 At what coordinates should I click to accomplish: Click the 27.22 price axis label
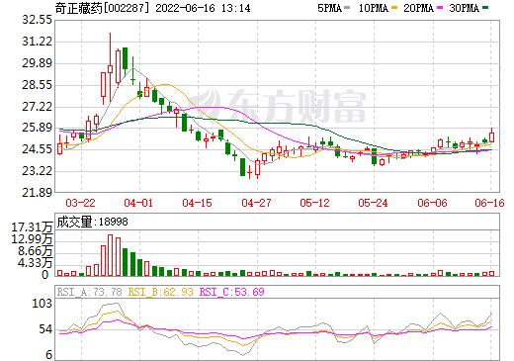pyautogui.click(x=37, y=107)
